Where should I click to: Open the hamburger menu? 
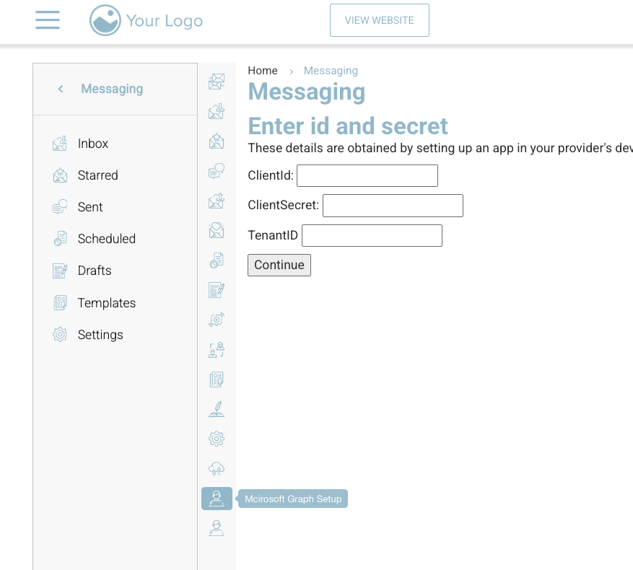[48, 19]
